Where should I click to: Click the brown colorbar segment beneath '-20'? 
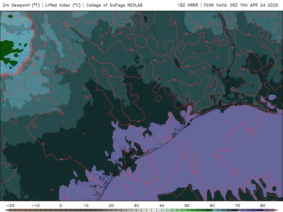13,210
